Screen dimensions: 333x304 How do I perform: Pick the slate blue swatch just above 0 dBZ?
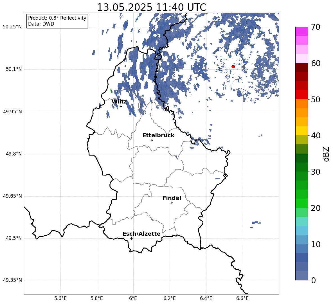(x=301, y=276)
